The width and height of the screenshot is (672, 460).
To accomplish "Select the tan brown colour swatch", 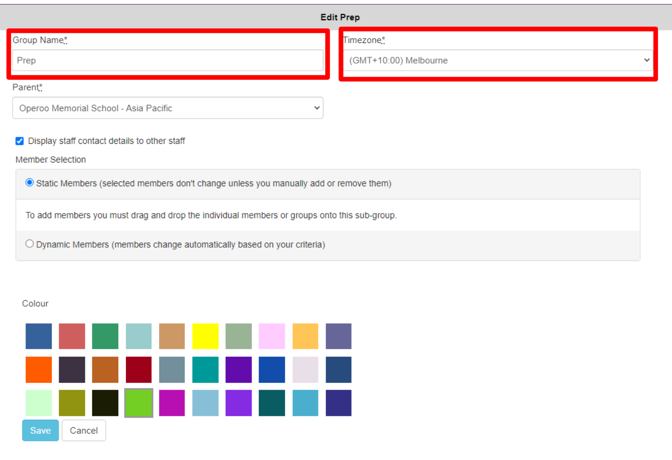I will coord(172,336).
